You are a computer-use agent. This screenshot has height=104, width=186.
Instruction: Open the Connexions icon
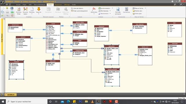[126, 9]
